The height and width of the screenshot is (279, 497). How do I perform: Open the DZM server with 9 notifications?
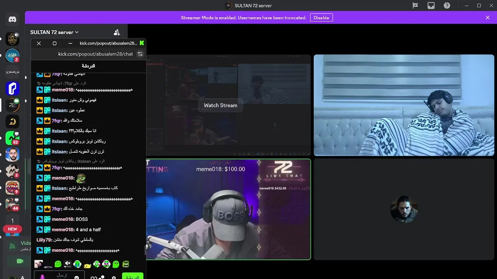click(12, 188)
